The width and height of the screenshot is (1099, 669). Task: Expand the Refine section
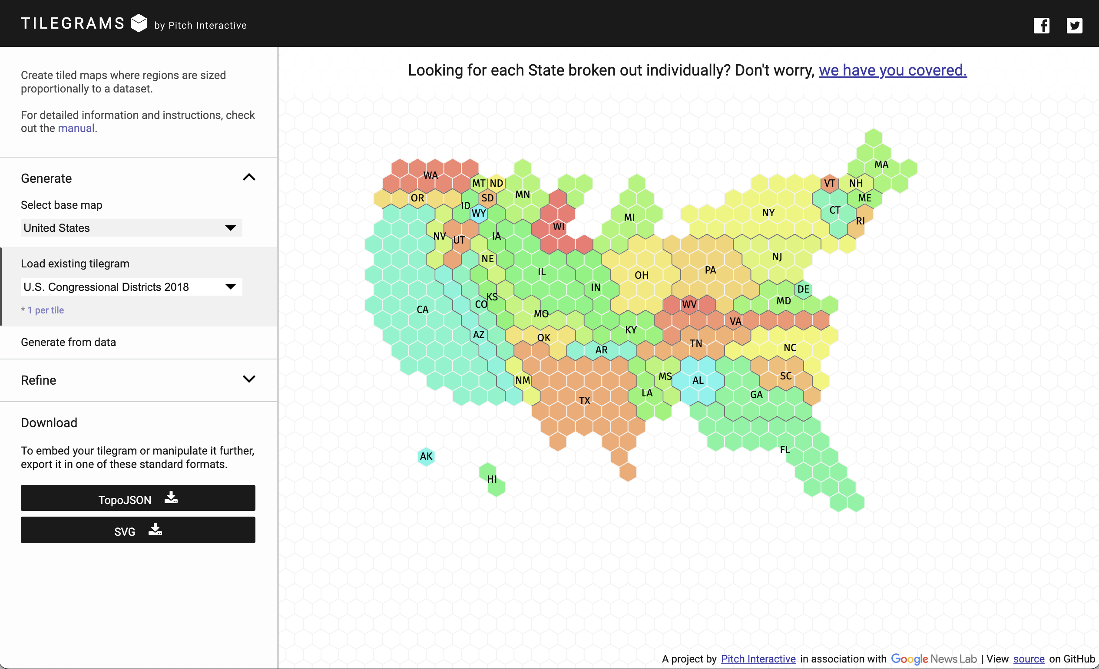249,379
